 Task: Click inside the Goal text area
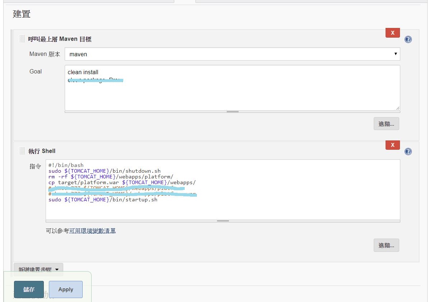[x=232, y=88]
